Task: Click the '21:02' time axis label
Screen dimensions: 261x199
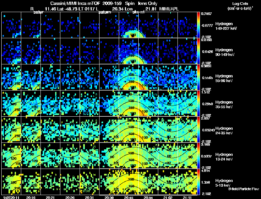Action: pyautogui.click(x=168, y=198)
